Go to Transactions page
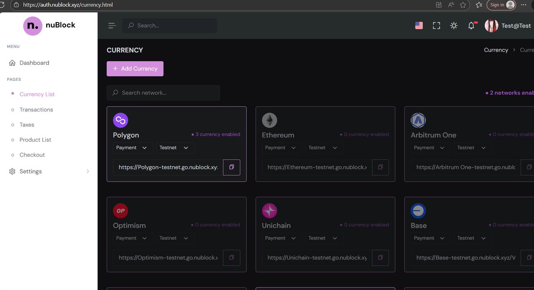Screen dimensions: 534x290 (36, 110)
